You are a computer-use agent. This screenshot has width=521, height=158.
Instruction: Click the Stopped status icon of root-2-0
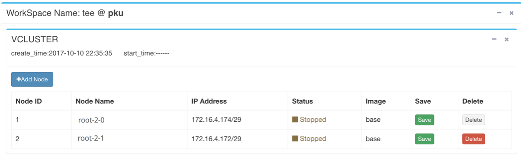[x=295, y=120]
